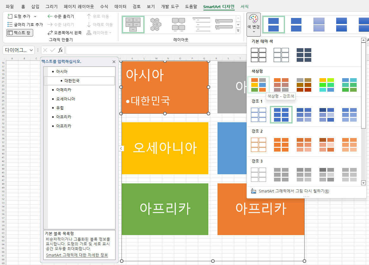Click 수준 올리기 promote arrow
This screenshot has width=369, height=265.
pyautogui.click(x=50, y=16)
